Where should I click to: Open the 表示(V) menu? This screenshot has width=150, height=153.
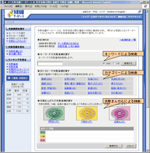pyautogui.click(x=28, y=6)
